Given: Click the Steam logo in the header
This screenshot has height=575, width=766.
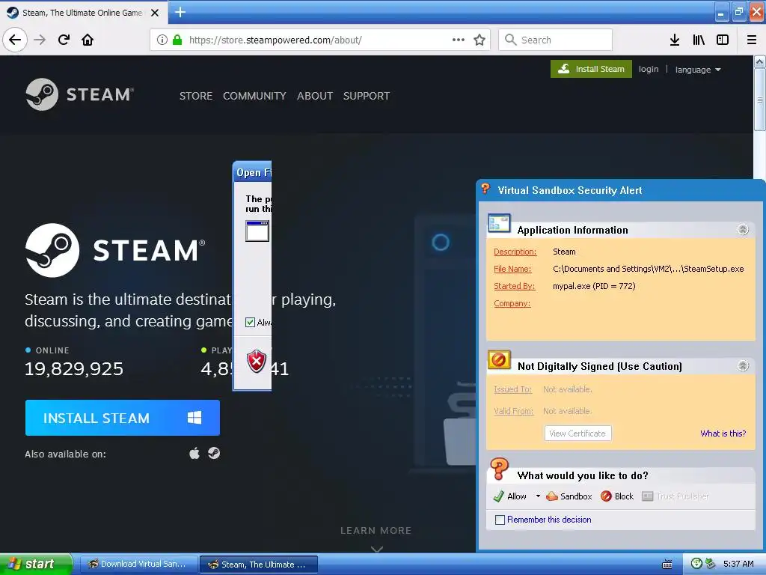Looking at the screenshot, I should click(79, 94).
